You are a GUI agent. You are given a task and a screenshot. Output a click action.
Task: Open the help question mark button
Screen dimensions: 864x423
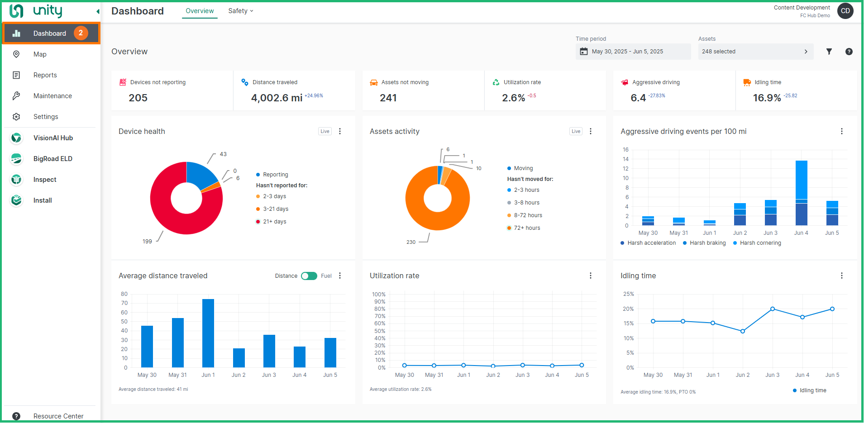point(849,52)
